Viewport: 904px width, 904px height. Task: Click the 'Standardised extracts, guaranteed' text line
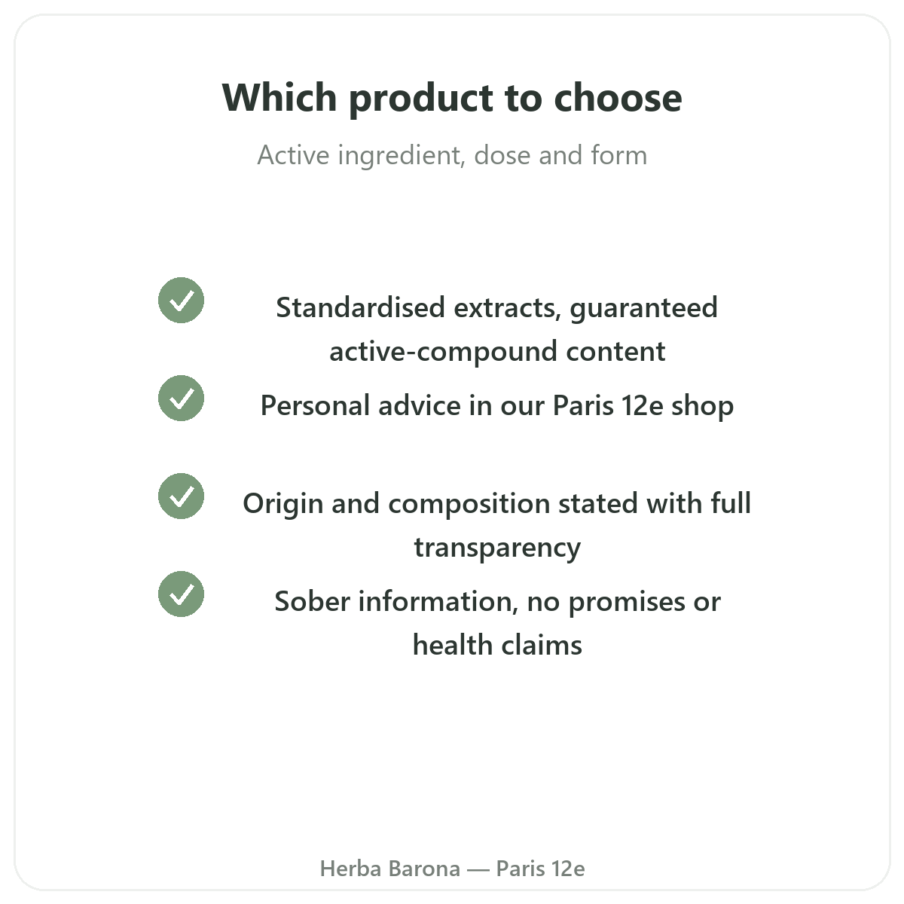[497, 308]
